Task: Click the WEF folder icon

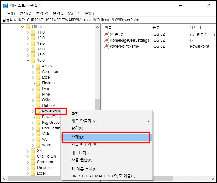Action: (x=38, y=139)
